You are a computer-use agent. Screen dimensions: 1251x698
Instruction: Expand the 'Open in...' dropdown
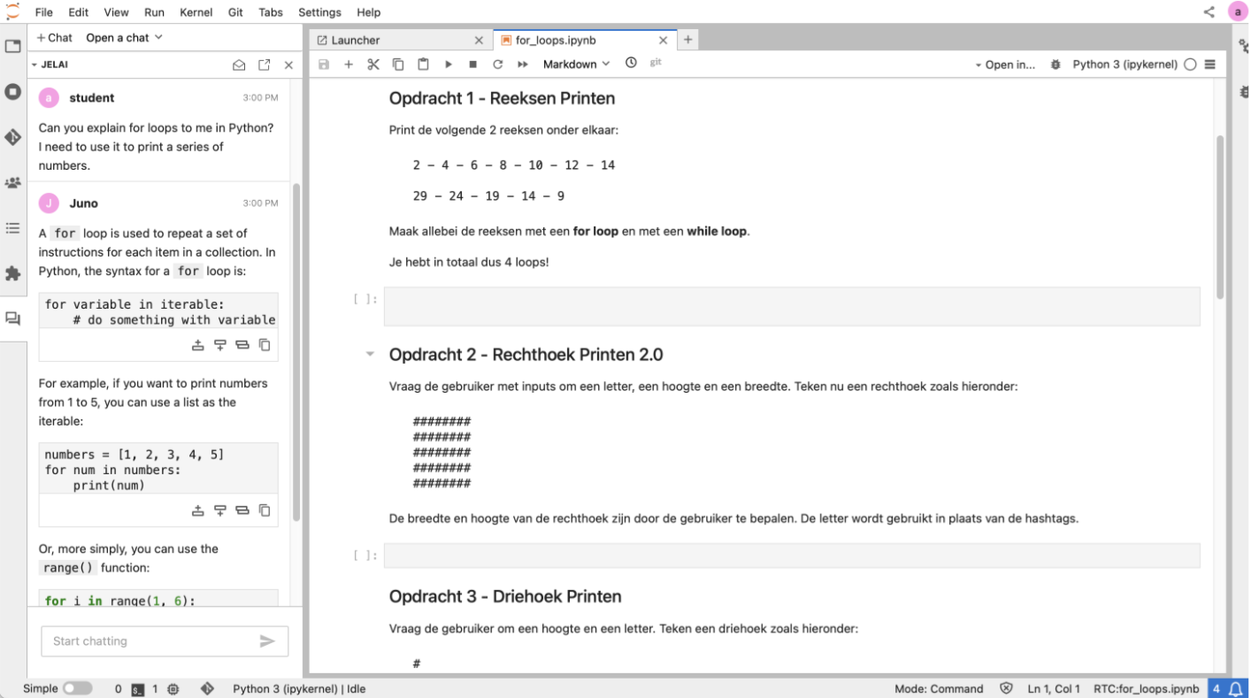click(1005, 65)
